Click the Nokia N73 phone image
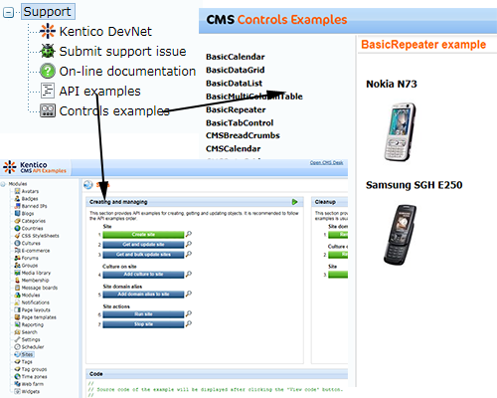 [400, 132]
